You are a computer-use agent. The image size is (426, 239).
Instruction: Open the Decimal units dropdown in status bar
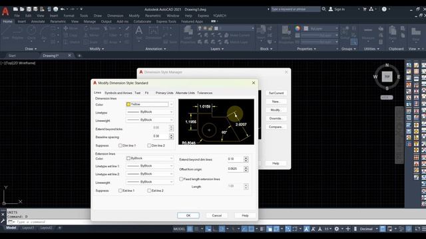point(368,229)
